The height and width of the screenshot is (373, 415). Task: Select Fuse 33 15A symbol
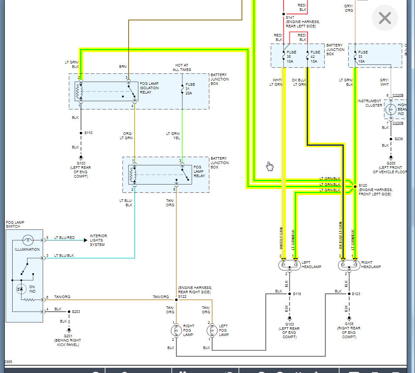click(x=355, y=57)
